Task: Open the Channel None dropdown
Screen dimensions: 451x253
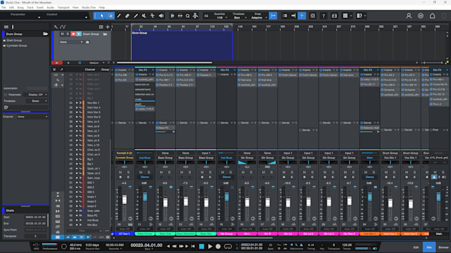Action: click(x=32, y=117)
